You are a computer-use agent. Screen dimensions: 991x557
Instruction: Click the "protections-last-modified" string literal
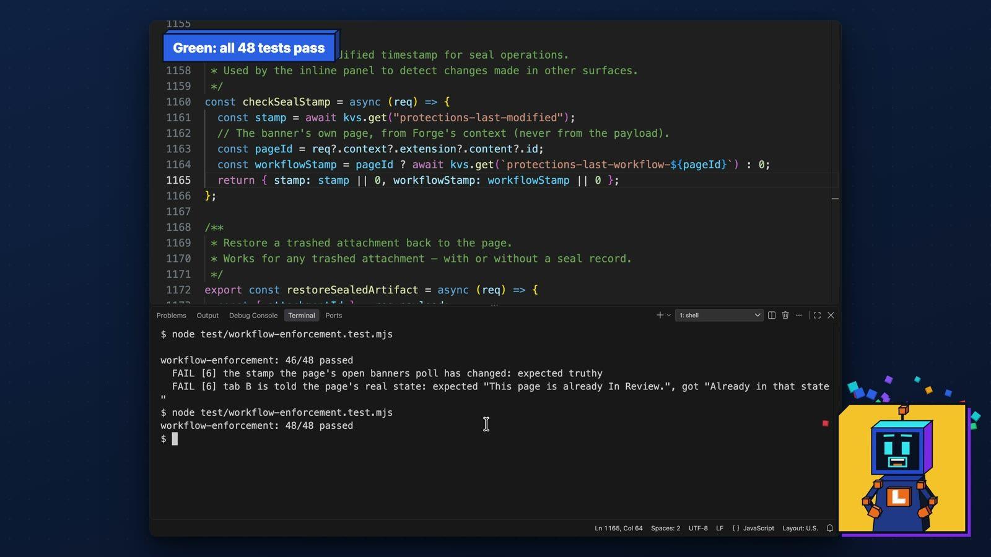click(x=481, y=118)
